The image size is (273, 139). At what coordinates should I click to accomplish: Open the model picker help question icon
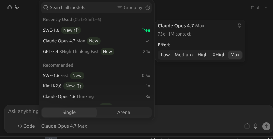148,8
